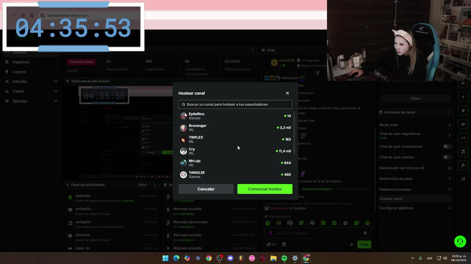This screenshot has width=471, height=264.
Task: Open Copilot from taskbar
Action: click(x=187, y=258)
